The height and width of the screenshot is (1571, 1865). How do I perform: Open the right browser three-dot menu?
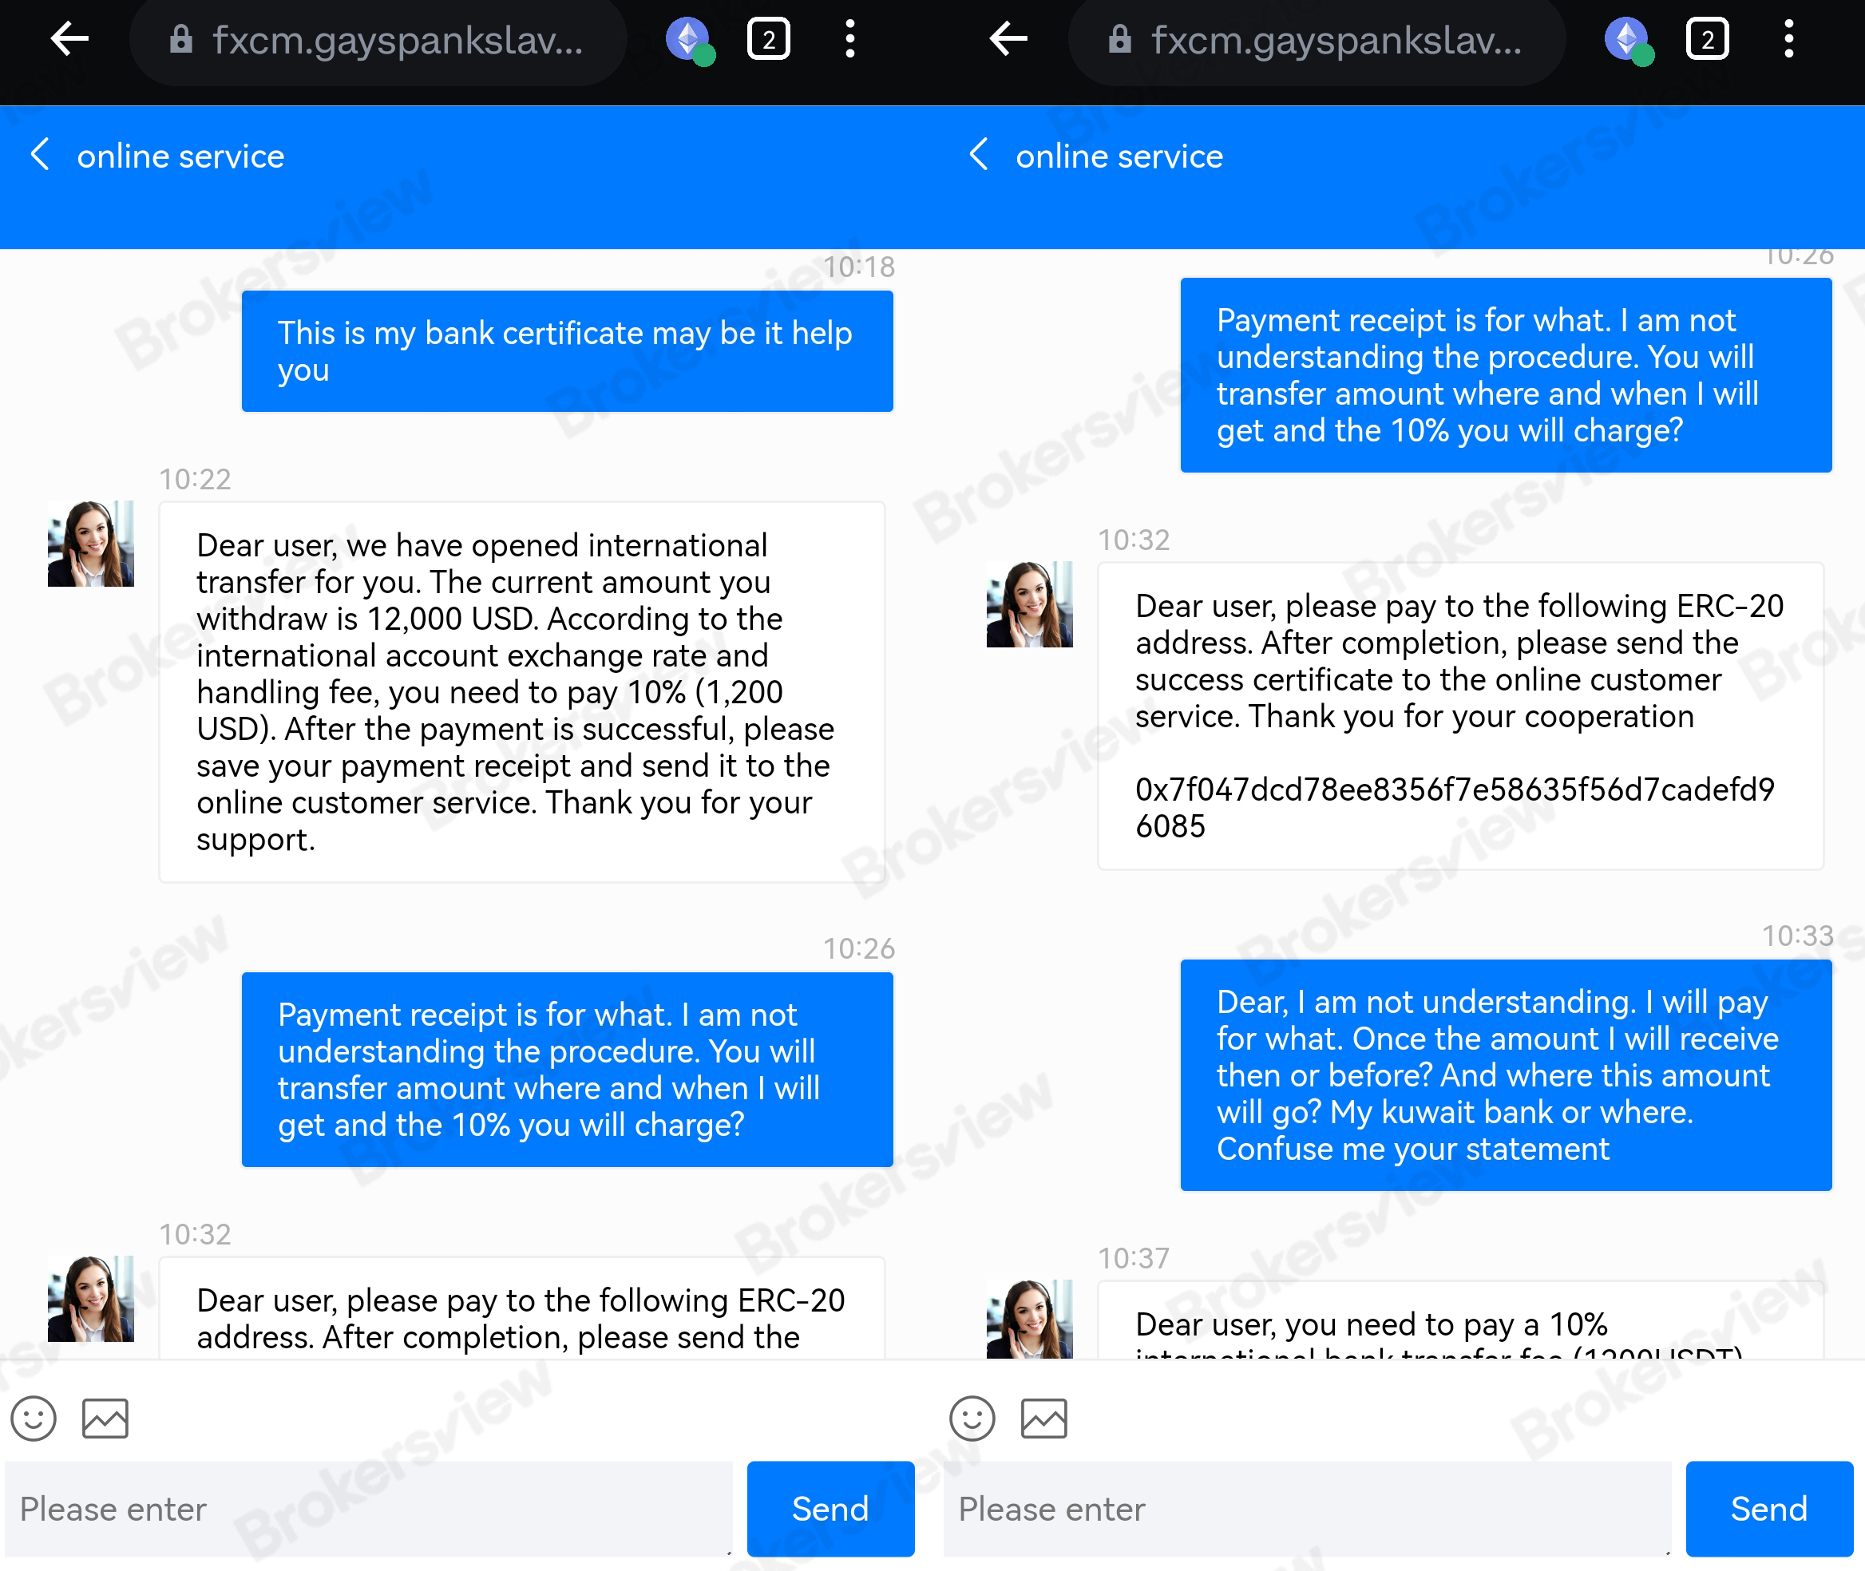pos(1788,40)
